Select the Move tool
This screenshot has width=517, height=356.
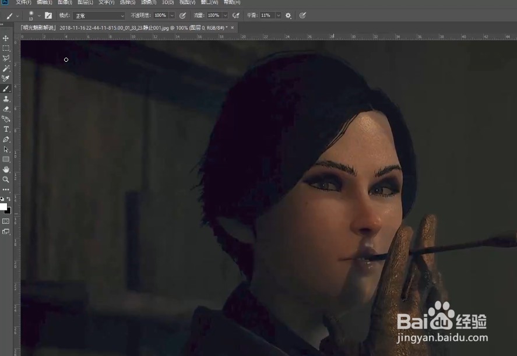pos(6,38)
